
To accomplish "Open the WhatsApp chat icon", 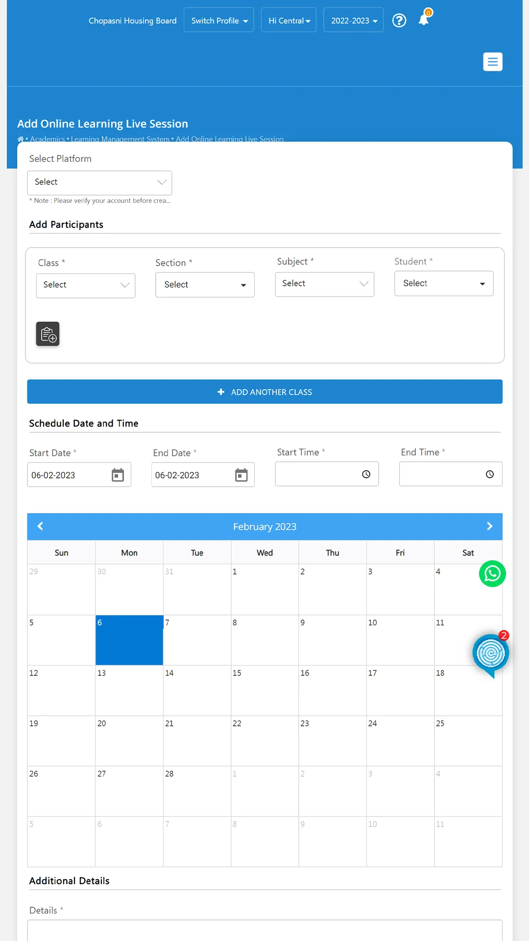I will coord(492,573).
